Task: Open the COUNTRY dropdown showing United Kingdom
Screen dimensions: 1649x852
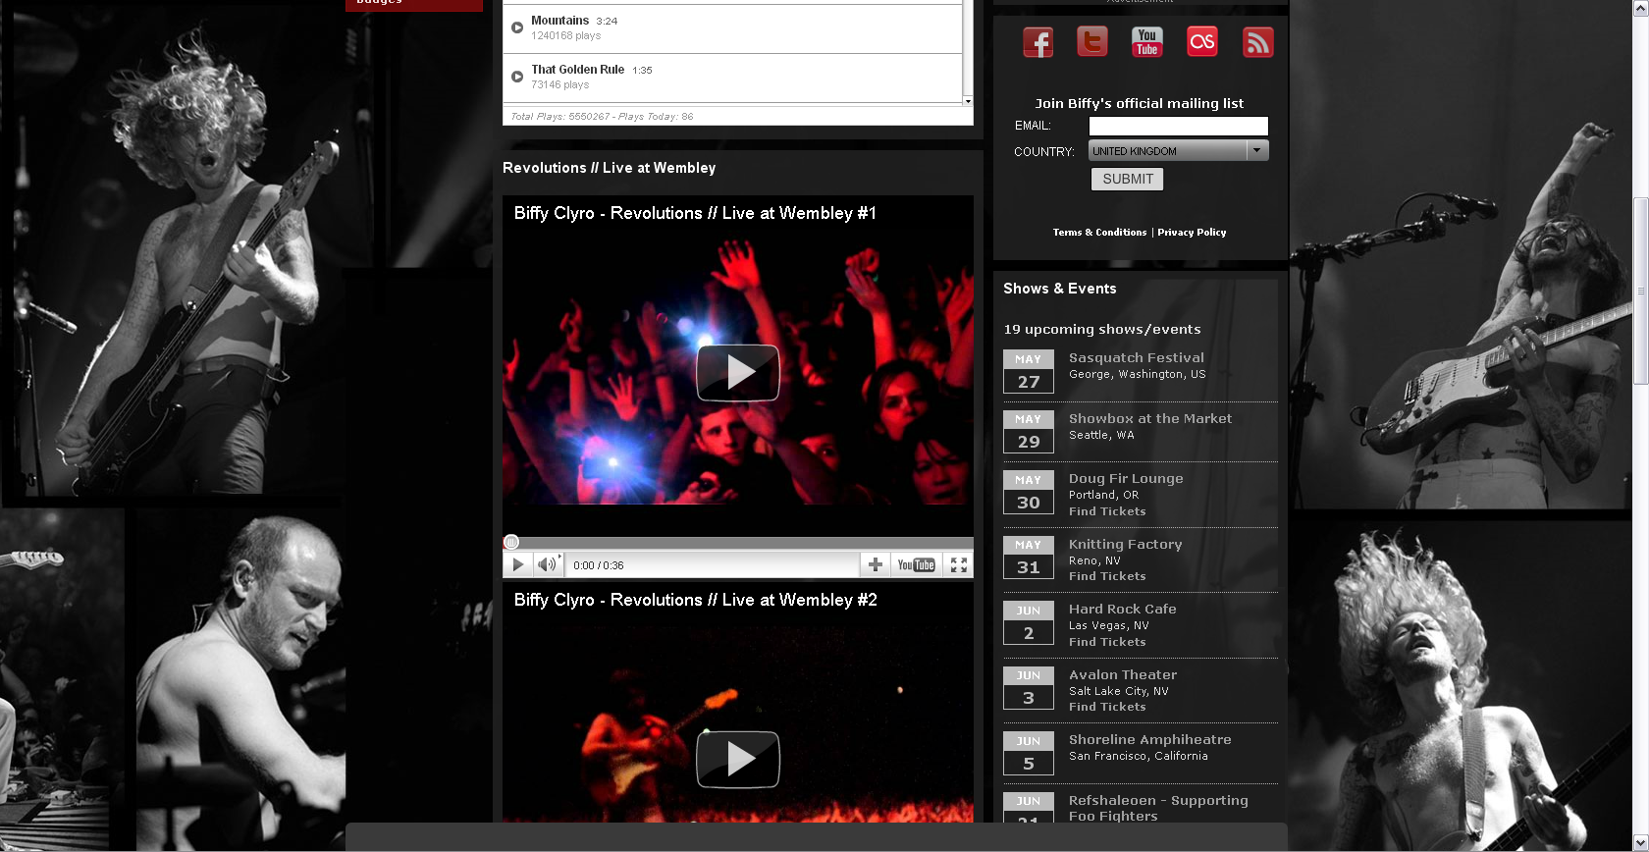Action: pyautogui.click(x=1179, y=150)
